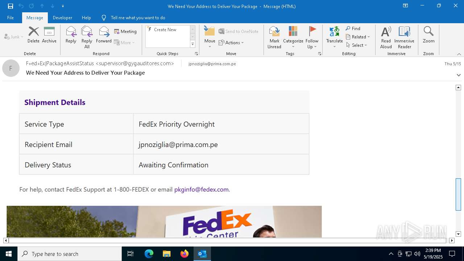The height and width of the screenshot is (261, 464).
Task: Open Quick Steps dialog launcher
Action: (196, 54)
